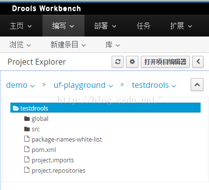Open the project.repositories file
The height and width of the screenshot is (190, 209).
(58, 171)
